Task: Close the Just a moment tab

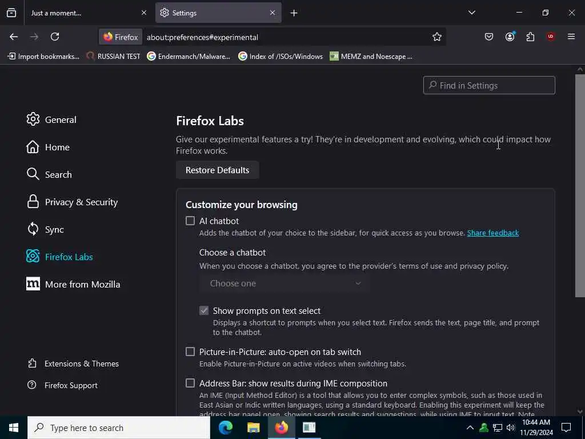Action: (x=144, y=13)
